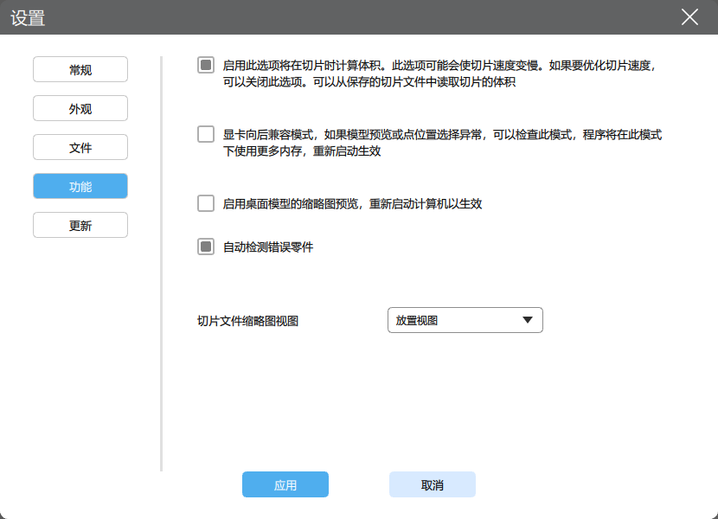The height and width of the screenshot is (519, 718).
Task: Switch to the 外观 settings tab
Action: point(80,108)
